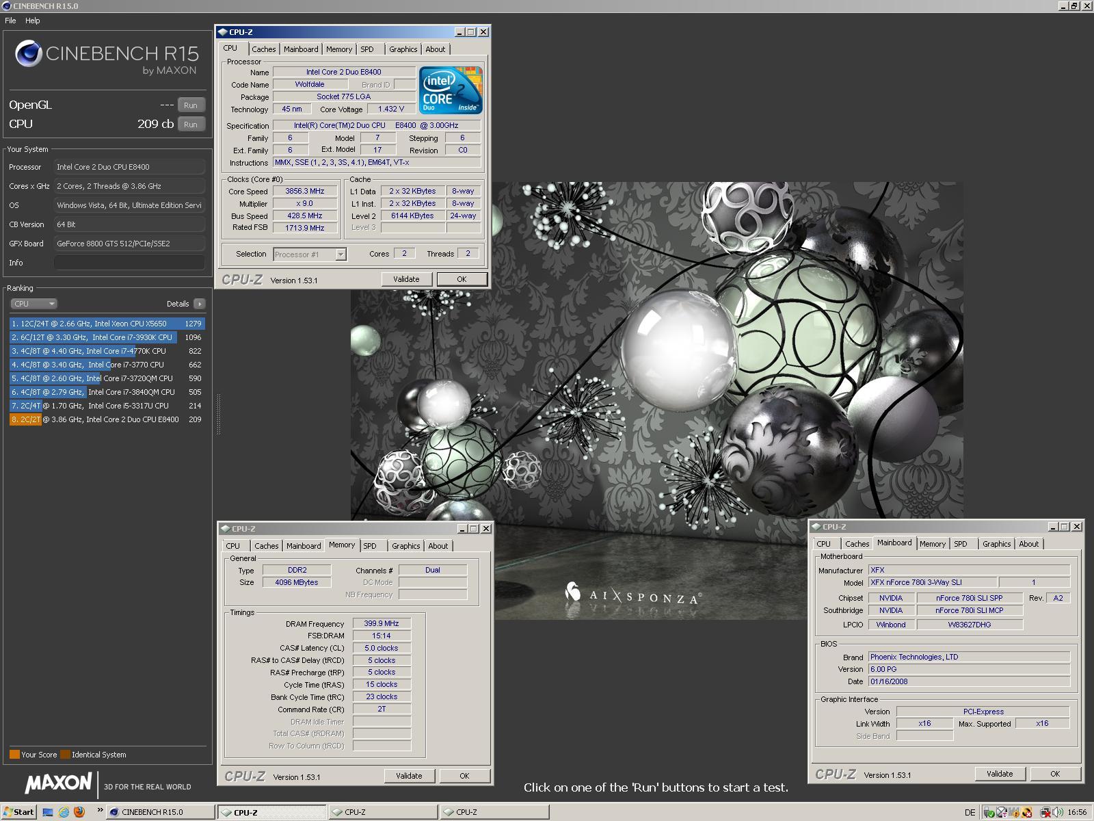Viewport: 1094px width, 821px height.
Task: Launch Firefox from the quick launch bar
Action: point(79,812)
